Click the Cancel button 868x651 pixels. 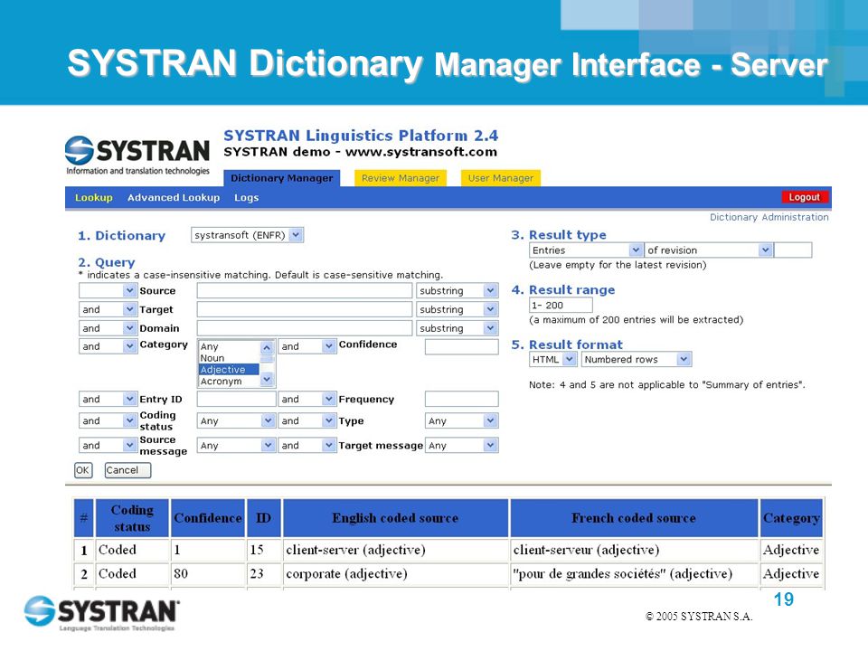(127, 470)
